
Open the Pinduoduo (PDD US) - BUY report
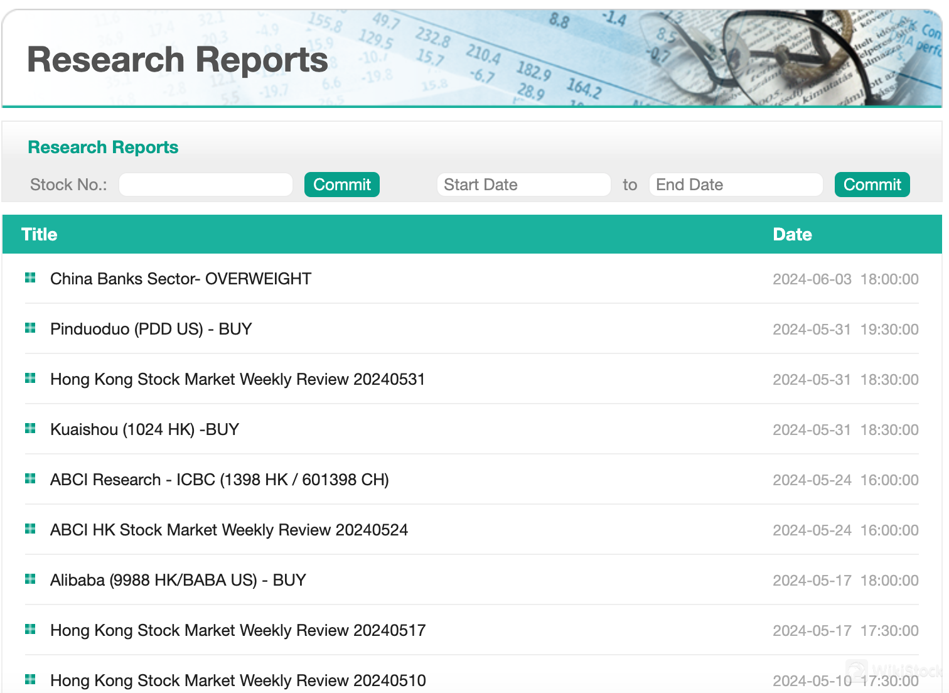pyautogui.click(x=150, y=328)
